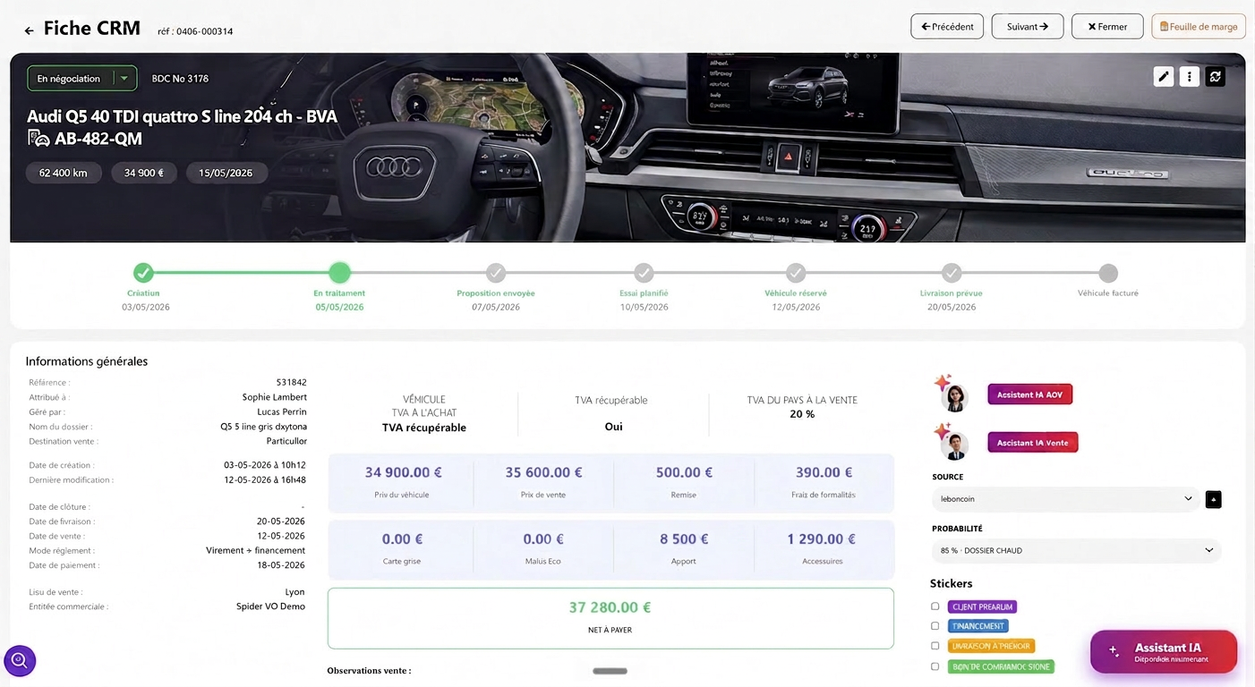Click the 62 400 km mileage pill
The image size is (1255, 687).
click(64, 173)
